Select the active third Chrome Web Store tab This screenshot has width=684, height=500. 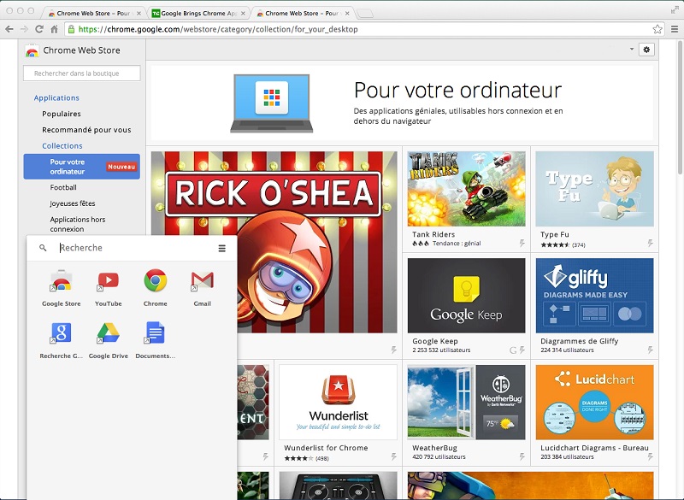(x=303, y=14)
